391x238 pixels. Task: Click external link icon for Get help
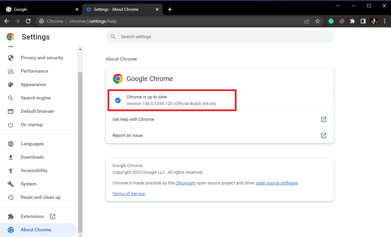tap(323, 120)
